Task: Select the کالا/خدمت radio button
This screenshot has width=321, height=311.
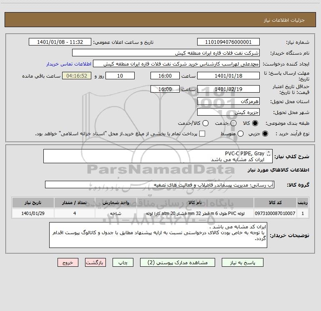Action: click(x=206, y=123)
